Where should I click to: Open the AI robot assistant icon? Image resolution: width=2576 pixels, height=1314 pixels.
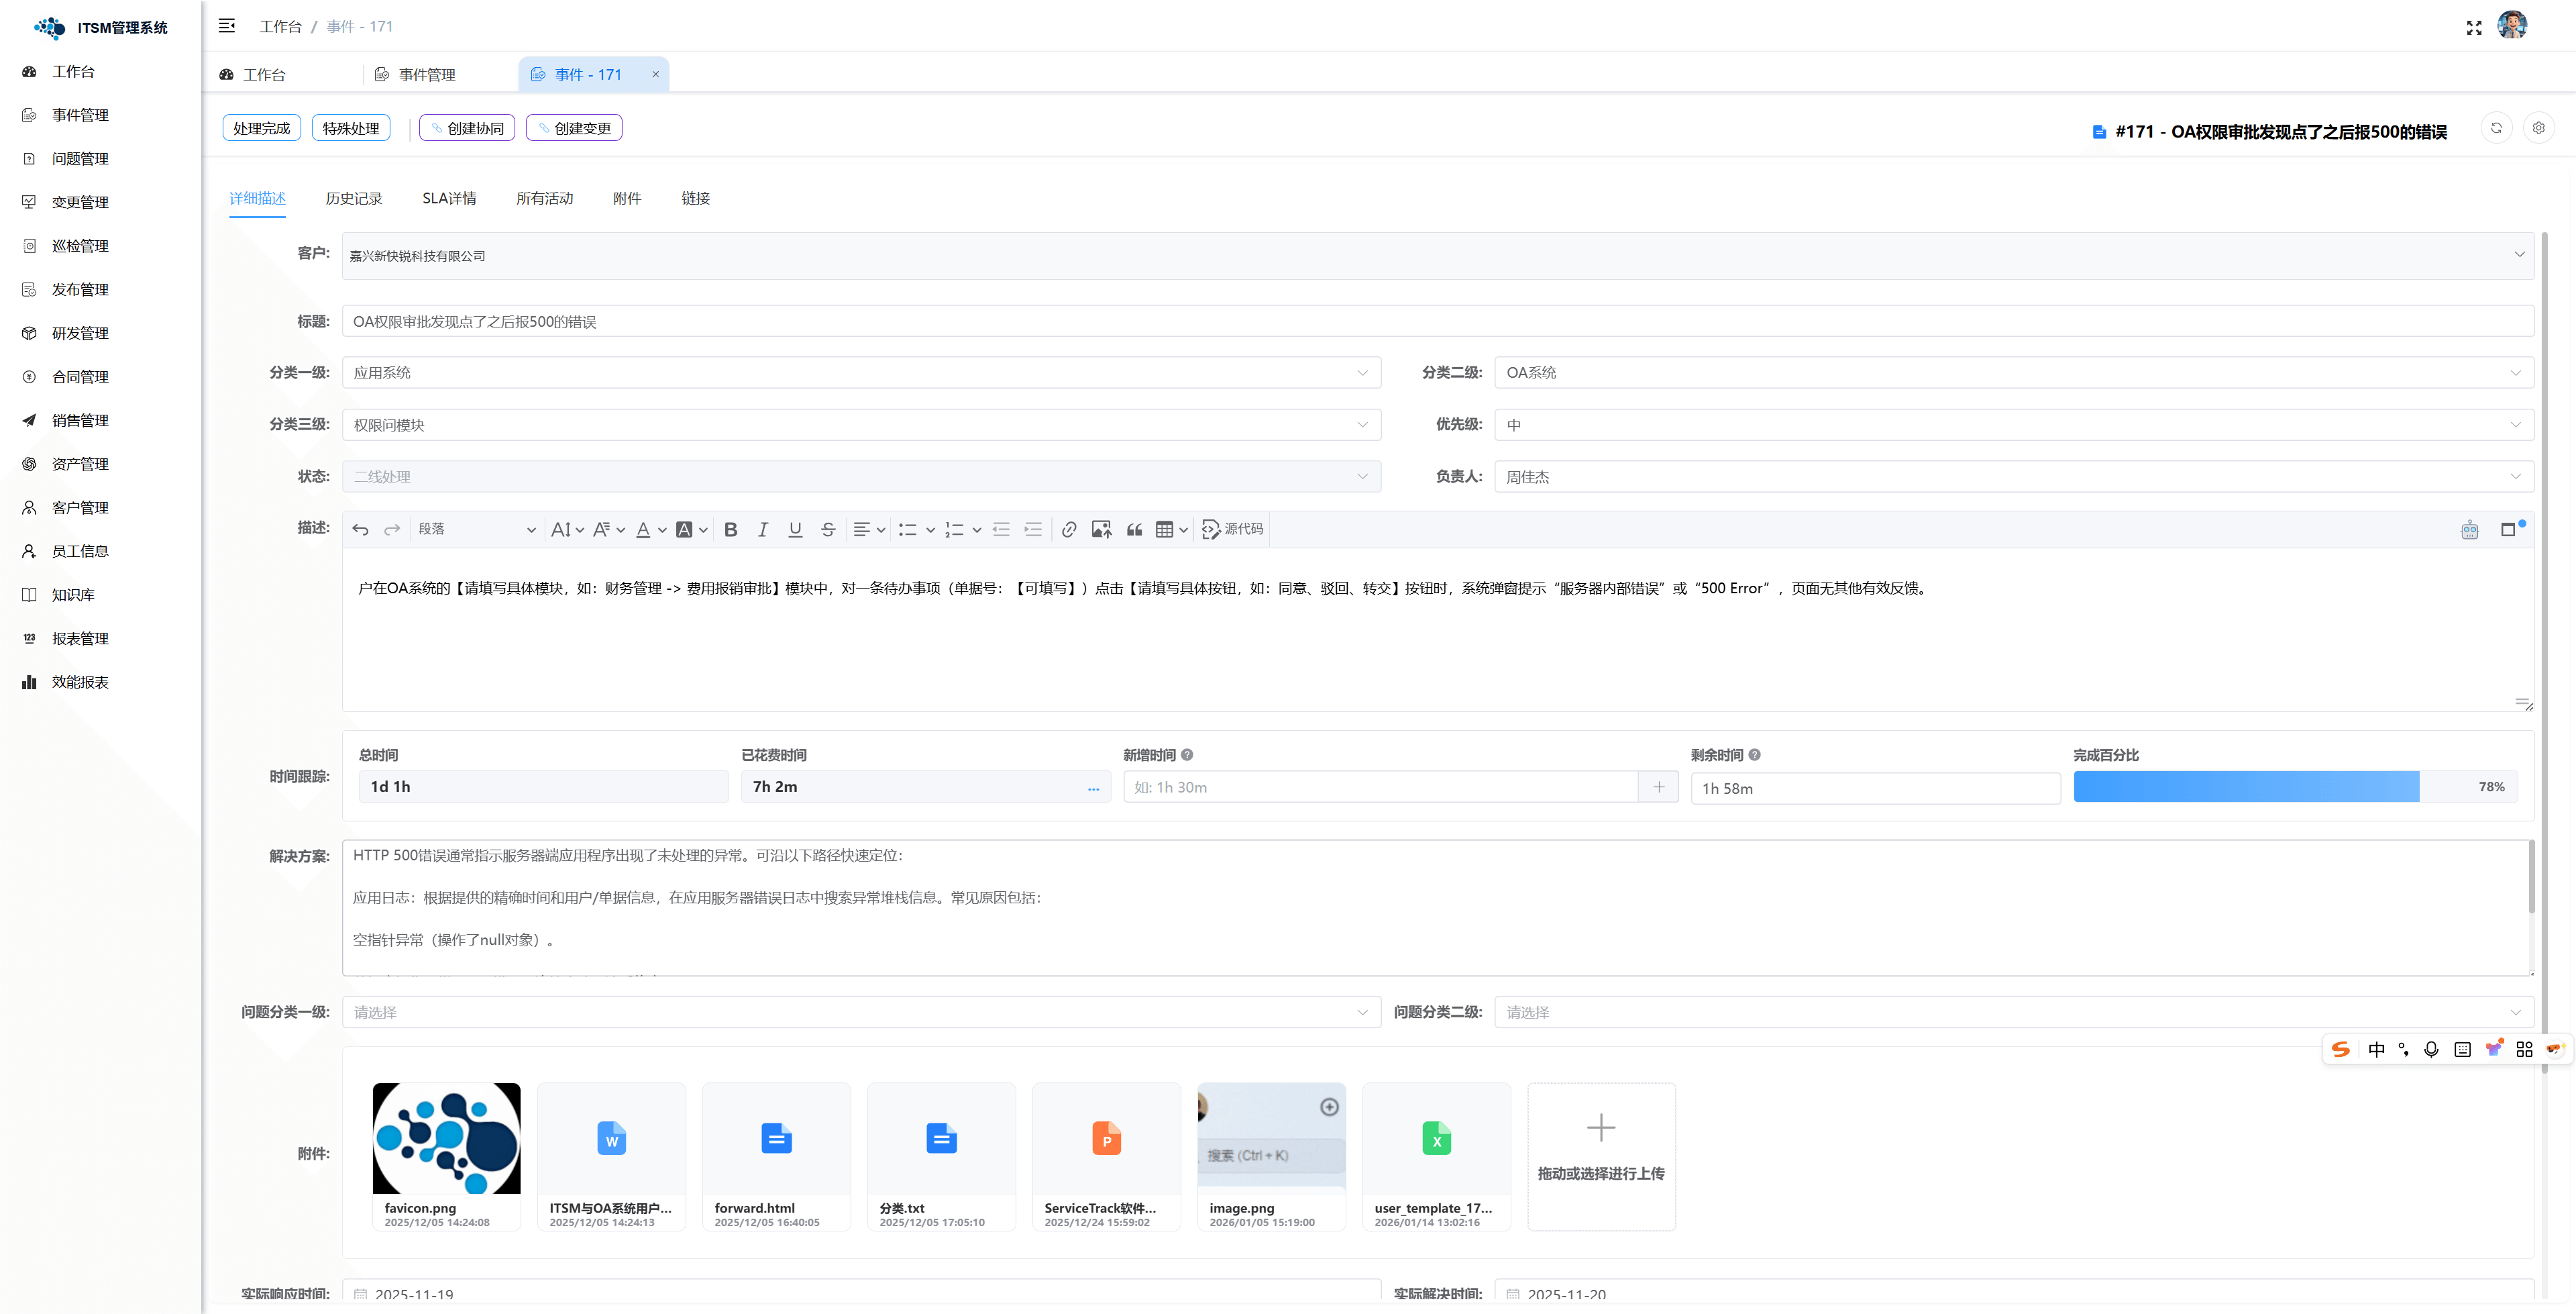[x=2469, y=529]
